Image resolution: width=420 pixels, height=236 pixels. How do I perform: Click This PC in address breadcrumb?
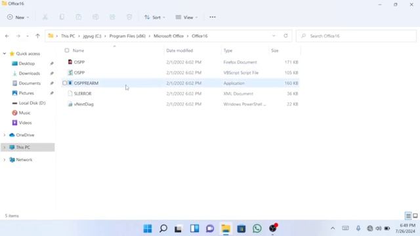tap(68, 36)
